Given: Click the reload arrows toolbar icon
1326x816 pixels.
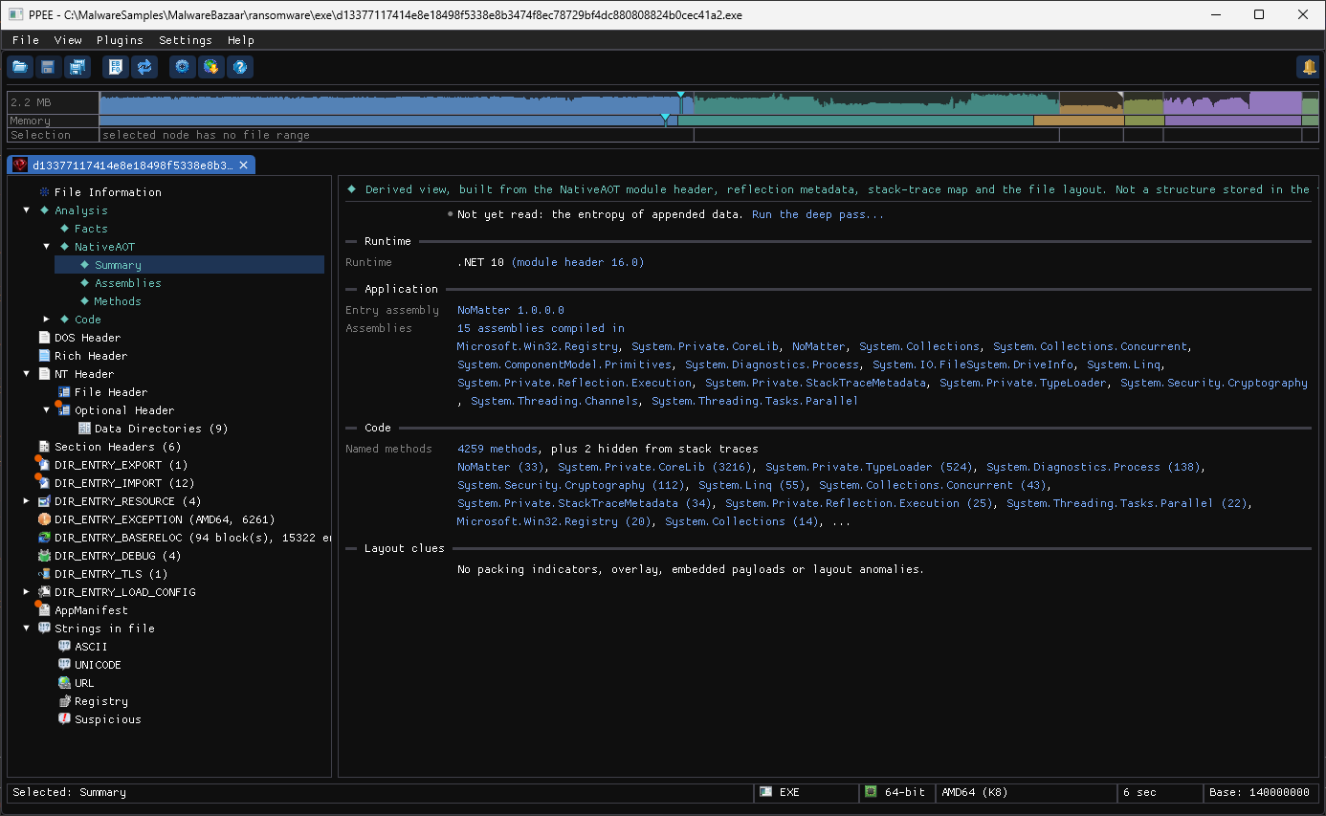Looking at the screenshot, I should tap(144, 67).
